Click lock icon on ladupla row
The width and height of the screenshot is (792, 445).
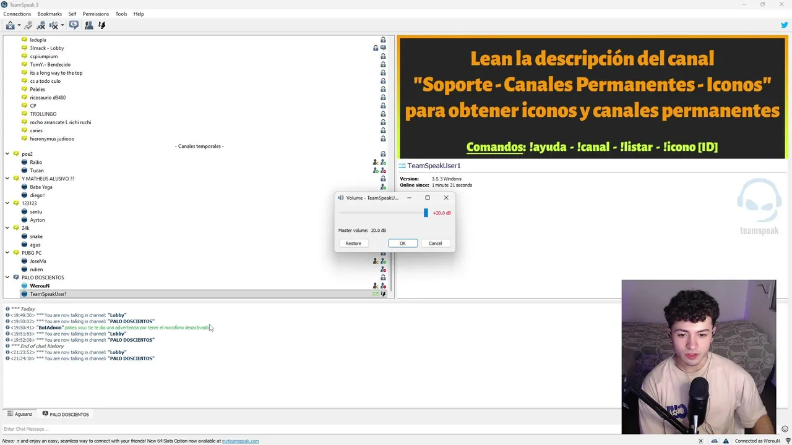(383, 40)
